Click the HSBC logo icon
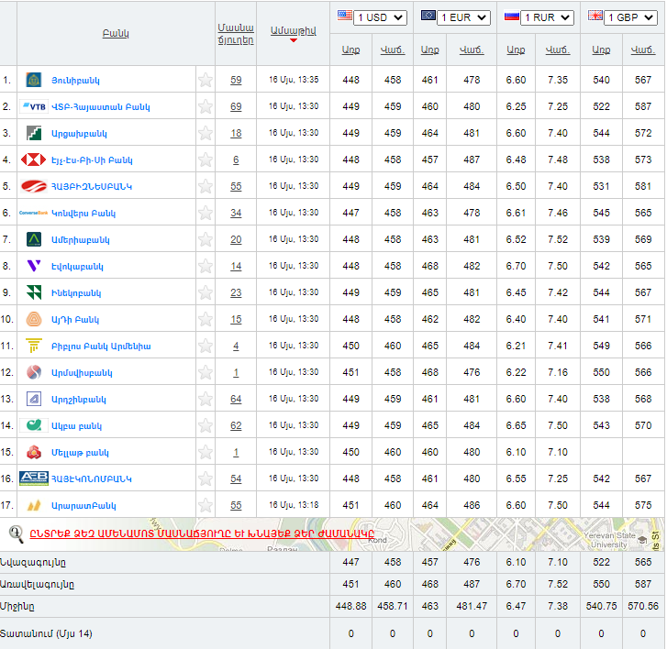Screen dimensions: 667x649 [x=34, y=159]
